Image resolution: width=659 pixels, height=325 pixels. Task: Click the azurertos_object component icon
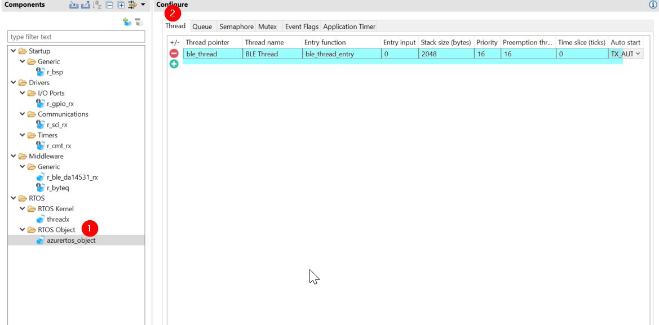41,240
